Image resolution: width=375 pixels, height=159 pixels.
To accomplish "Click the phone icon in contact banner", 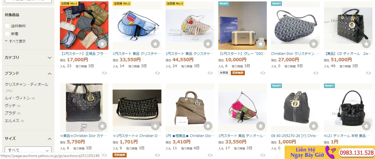I will pos(332,152).
